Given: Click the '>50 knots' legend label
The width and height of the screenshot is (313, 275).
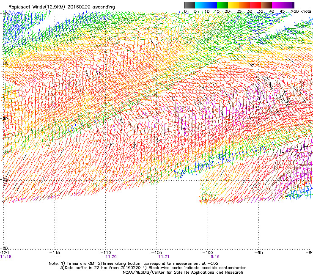Looking at the screenshot, I should [x=301, y=11].
